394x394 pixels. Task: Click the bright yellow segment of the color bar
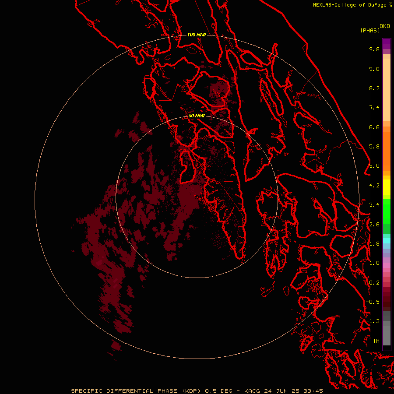coord(387,187)
